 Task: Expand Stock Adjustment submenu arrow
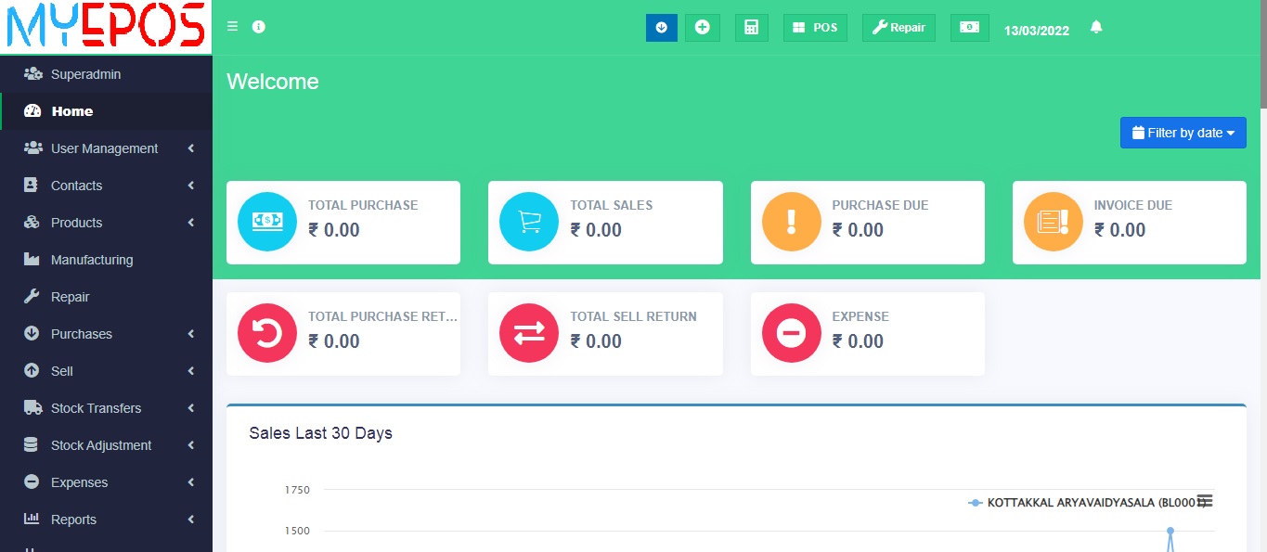(190, 445)
